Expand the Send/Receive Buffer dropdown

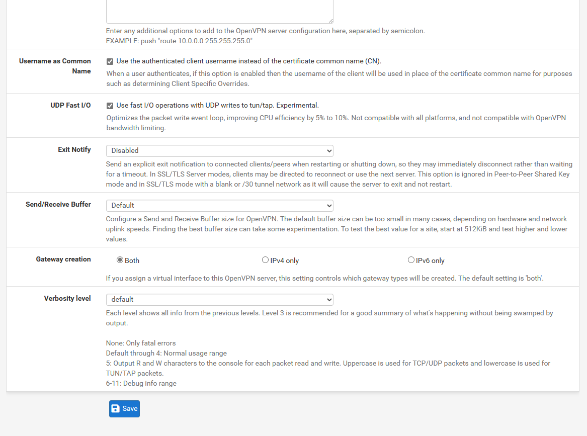pos(219,205)
